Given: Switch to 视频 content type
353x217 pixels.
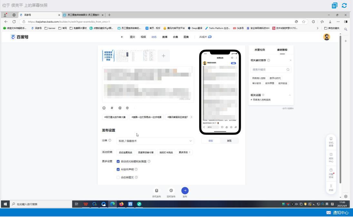Looking at the screenshot, I should pos(143,37).
